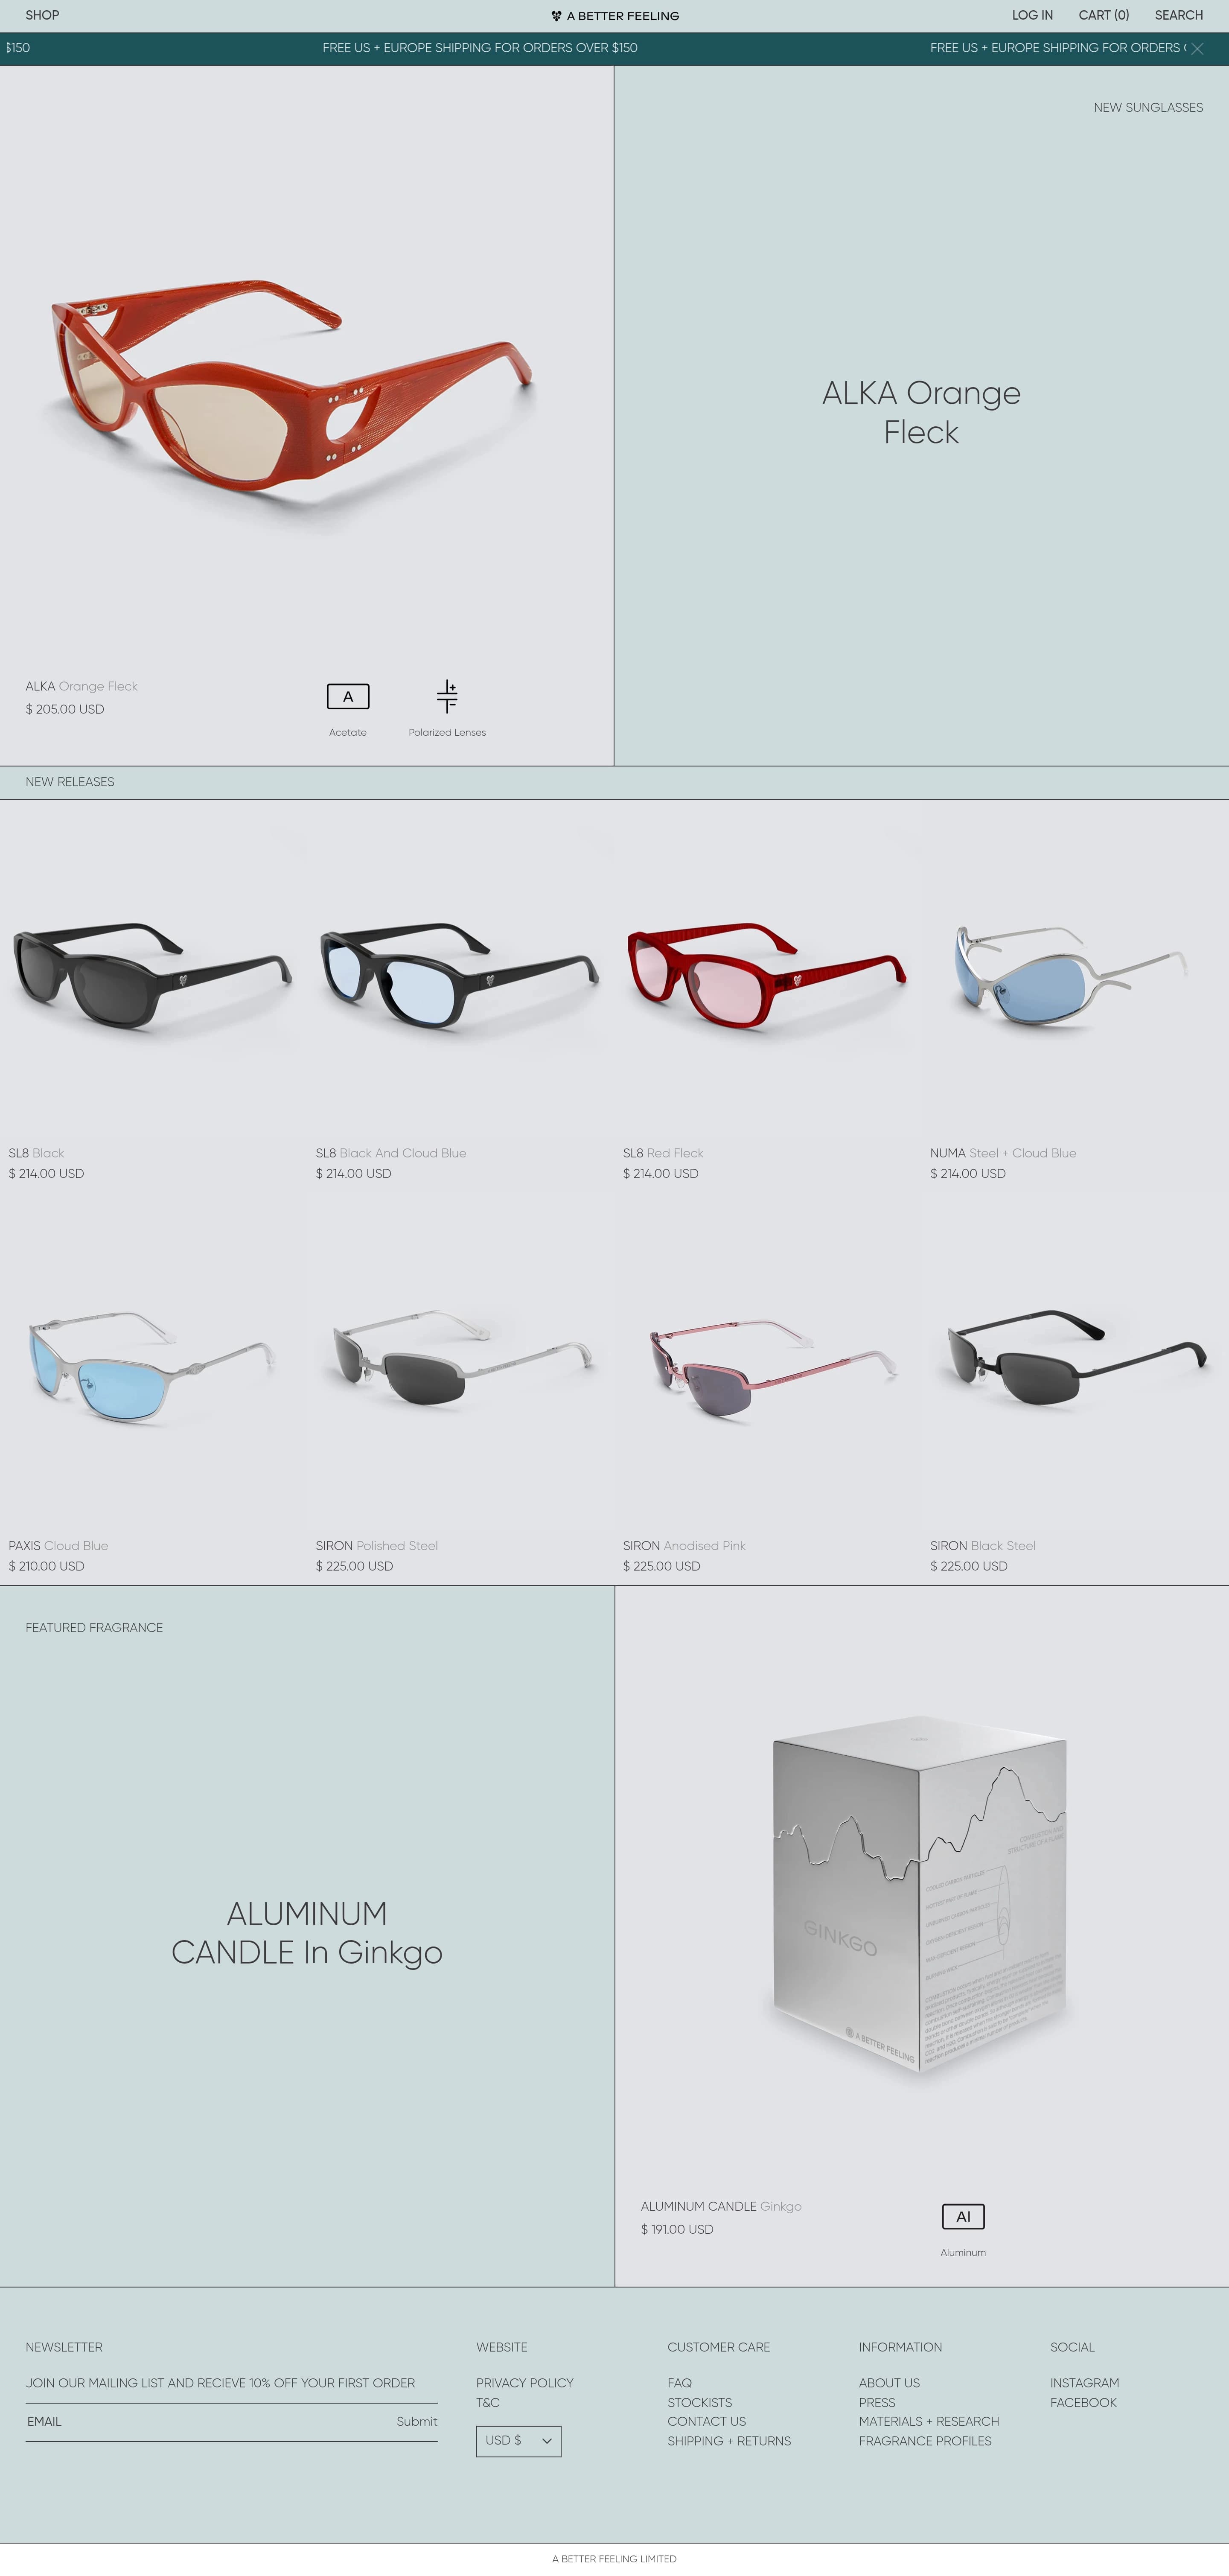Click the SL8 Black product title
The height and width of the screenshot is (2576, 1229).
click(36, 1153)
